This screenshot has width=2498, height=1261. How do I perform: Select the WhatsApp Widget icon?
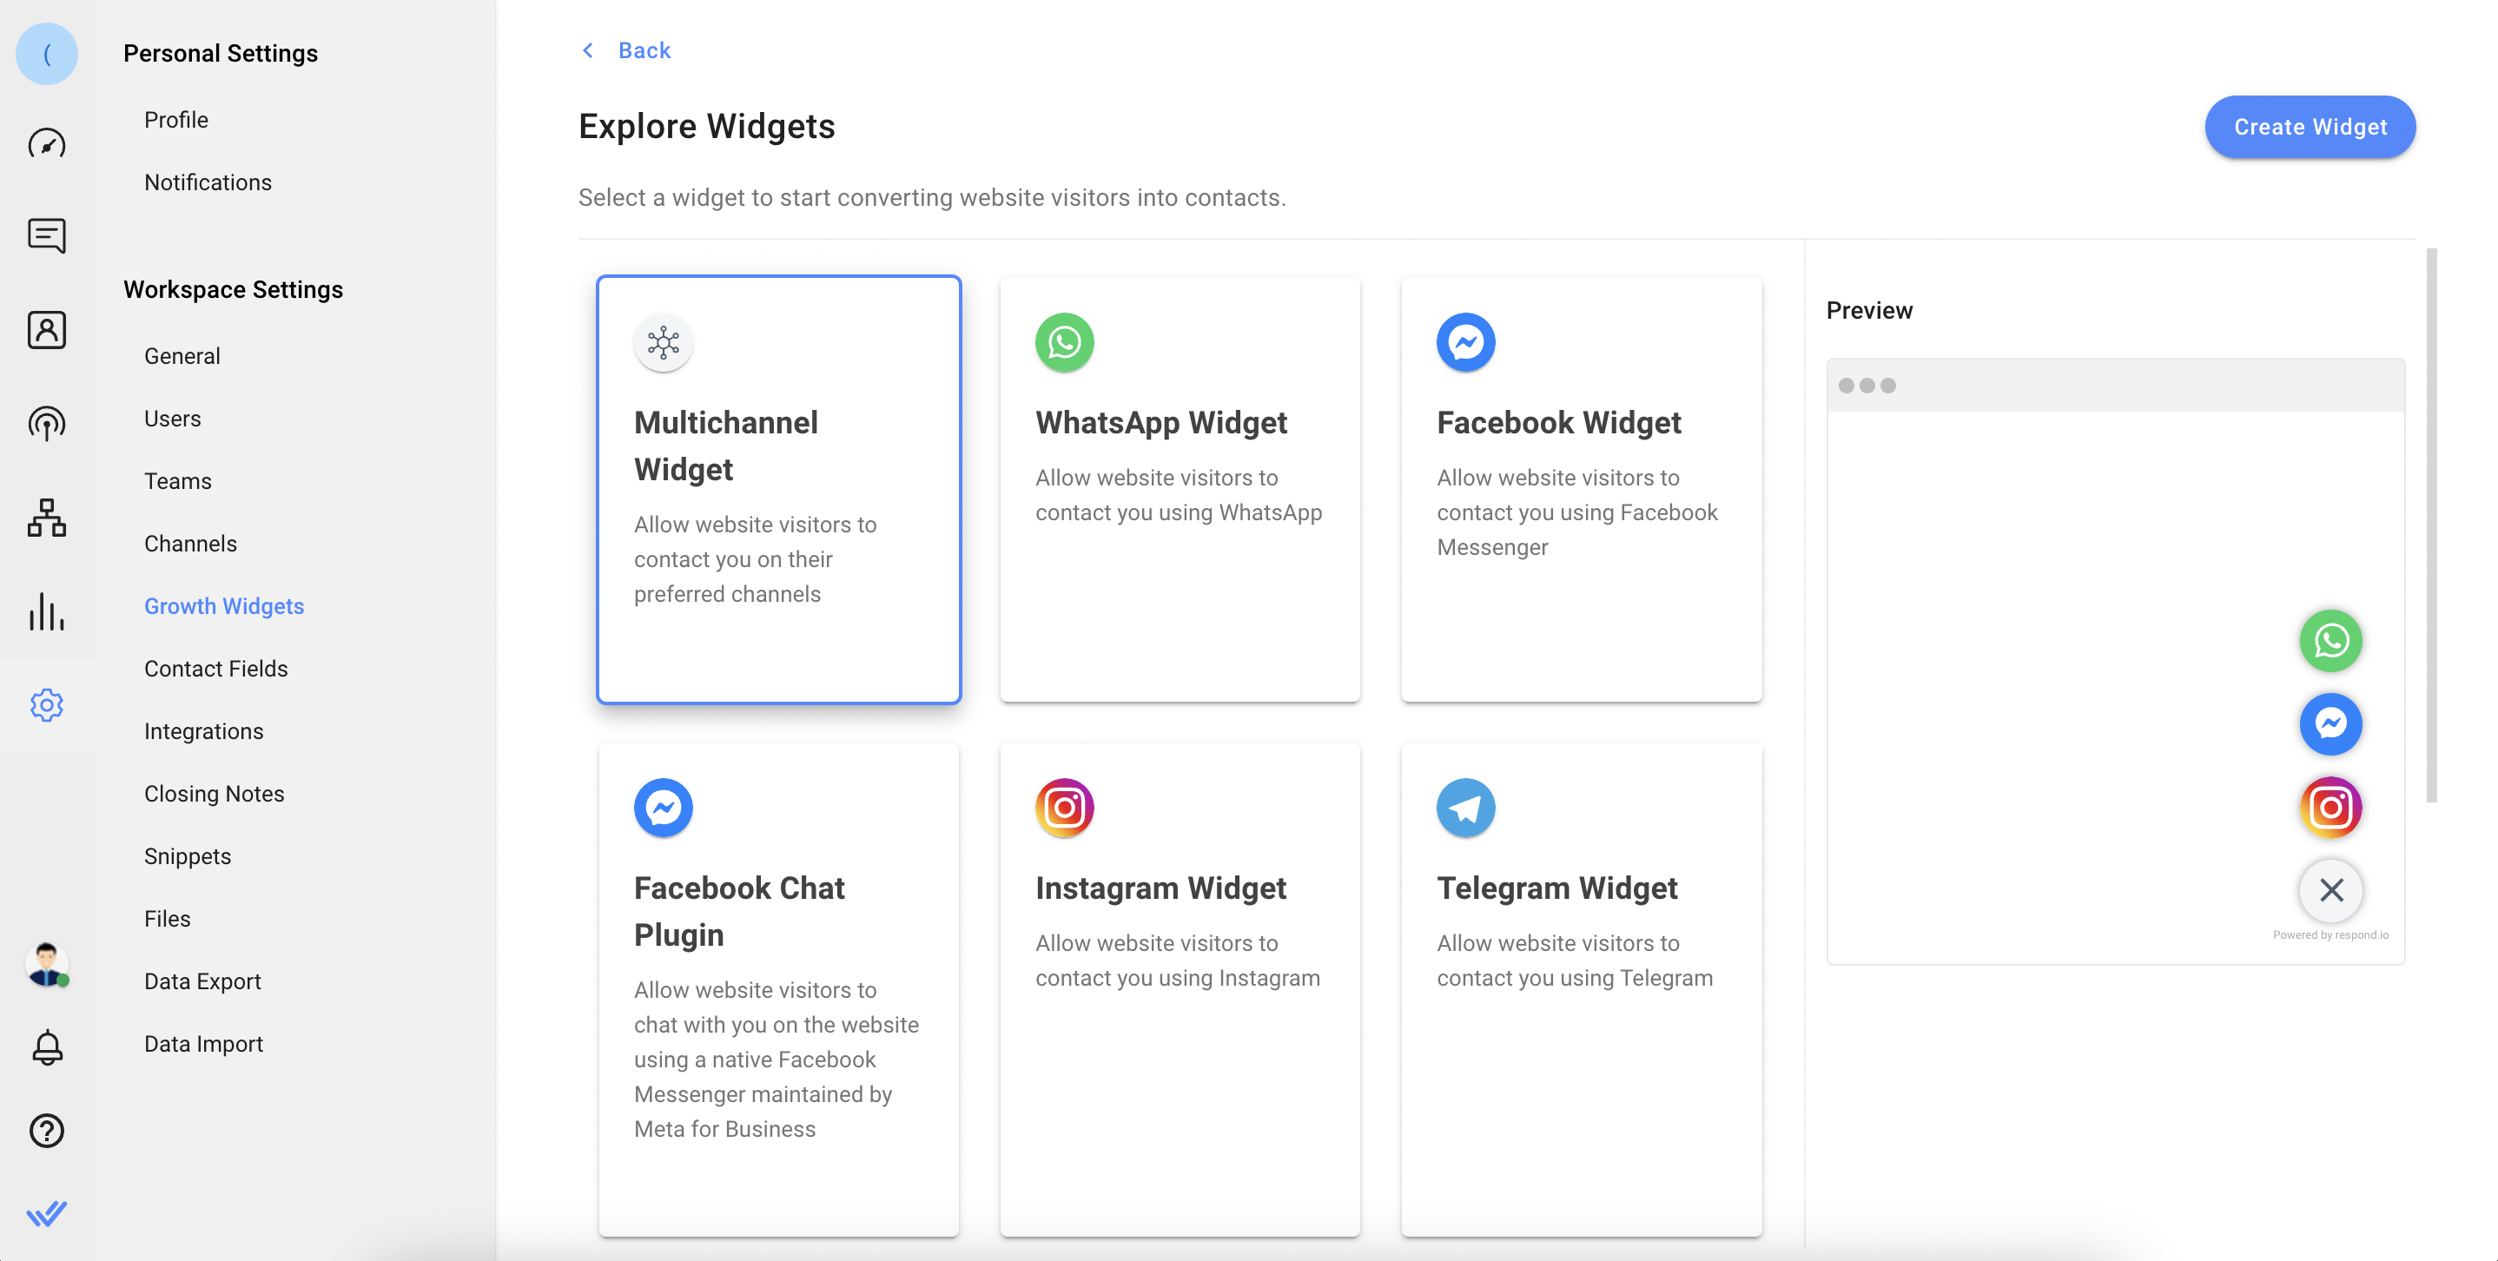pyautogui.click(x=1063, y=341)
